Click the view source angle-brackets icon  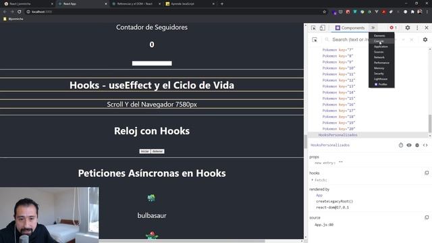point(425,145)
